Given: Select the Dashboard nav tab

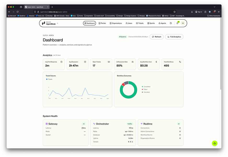Looking at the screenshot, I should click(x=89, y=23).
